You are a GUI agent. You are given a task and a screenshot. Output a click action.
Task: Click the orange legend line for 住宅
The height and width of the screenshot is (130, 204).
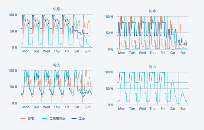coord(23,119)
